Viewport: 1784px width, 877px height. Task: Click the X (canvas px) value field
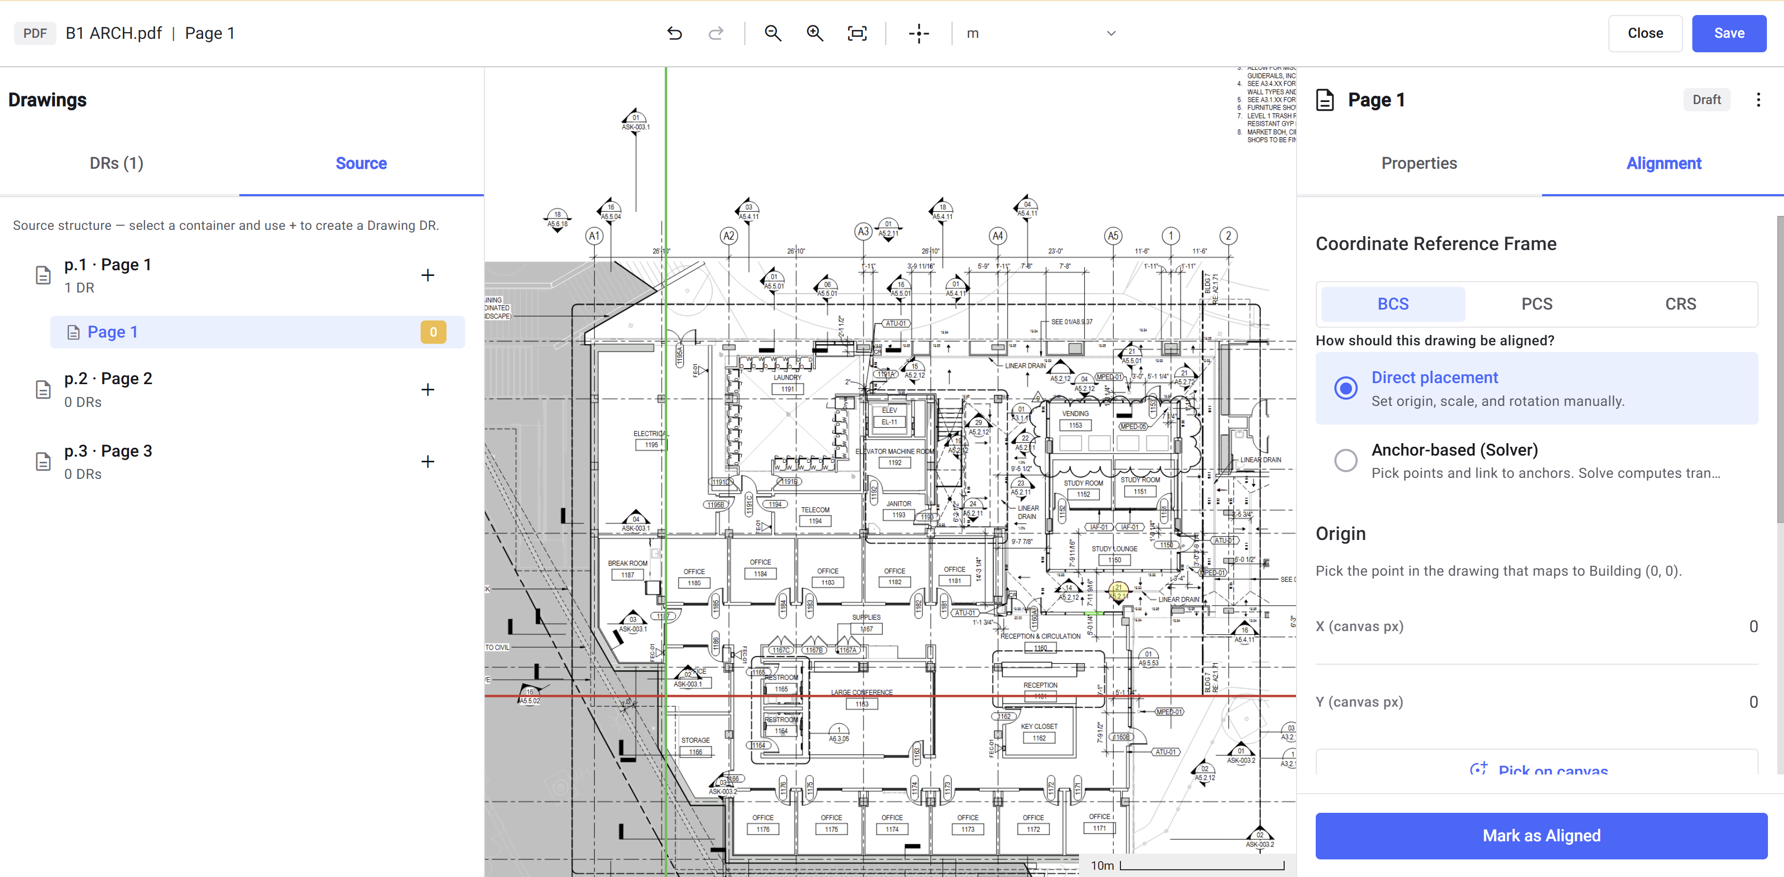coord(1536,626)
